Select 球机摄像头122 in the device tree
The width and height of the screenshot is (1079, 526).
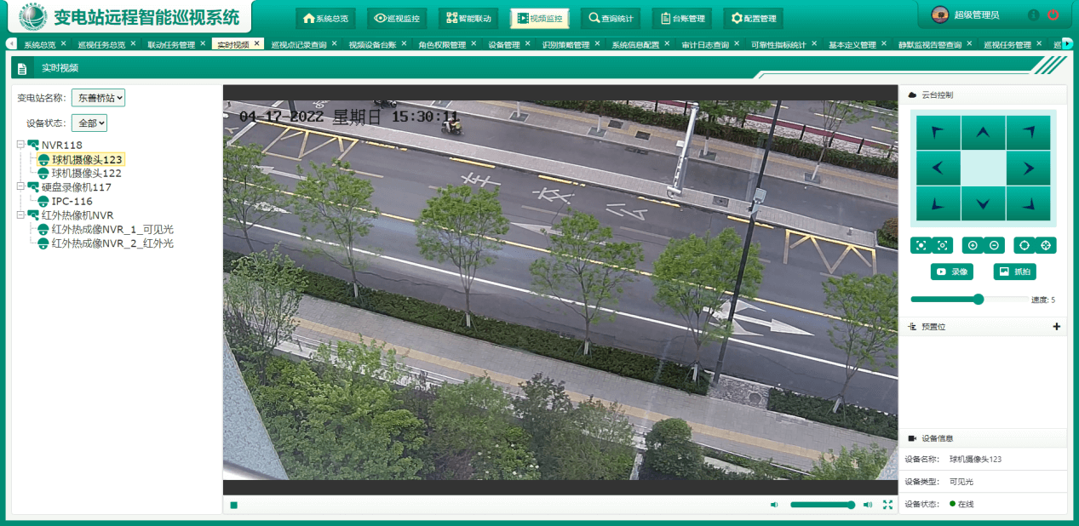coord(86,173)
